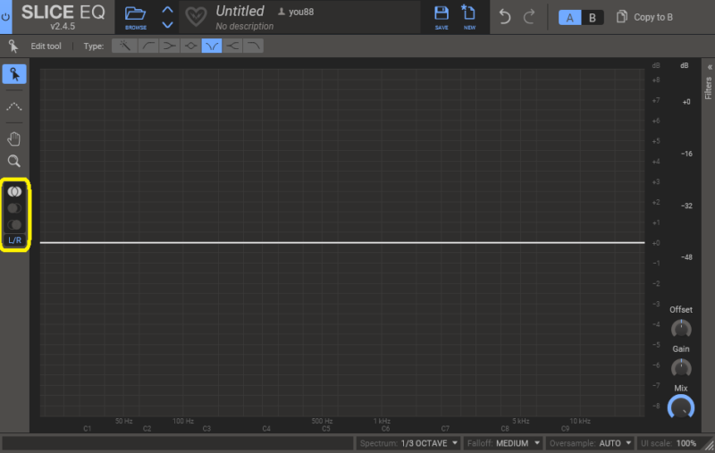Create a new preset with New icon
715x453 pixels.
coord(468,17)
